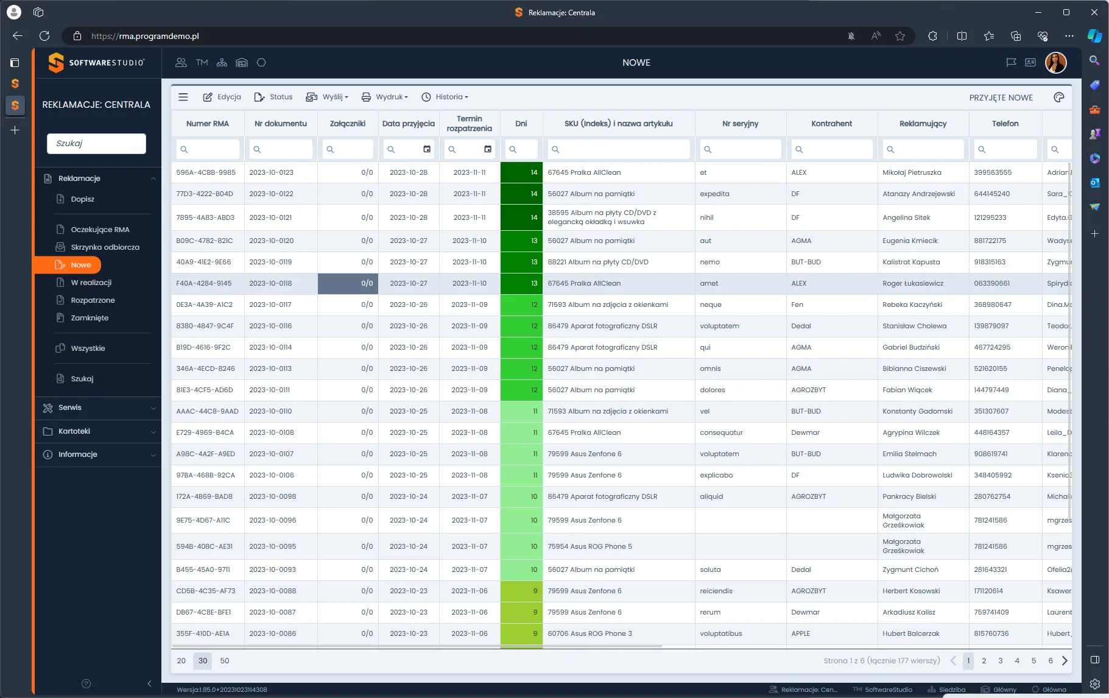
Task: Sort by Nr dokumentu column header
Action: point(281,124)
